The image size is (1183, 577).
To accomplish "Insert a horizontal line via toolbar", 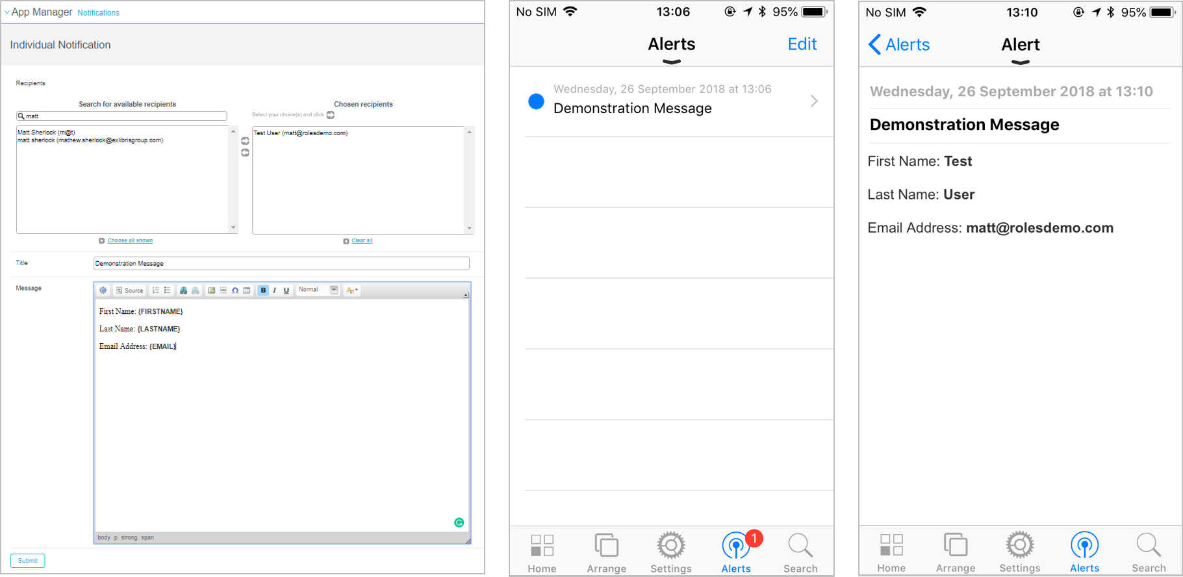I will coord(223,290).
